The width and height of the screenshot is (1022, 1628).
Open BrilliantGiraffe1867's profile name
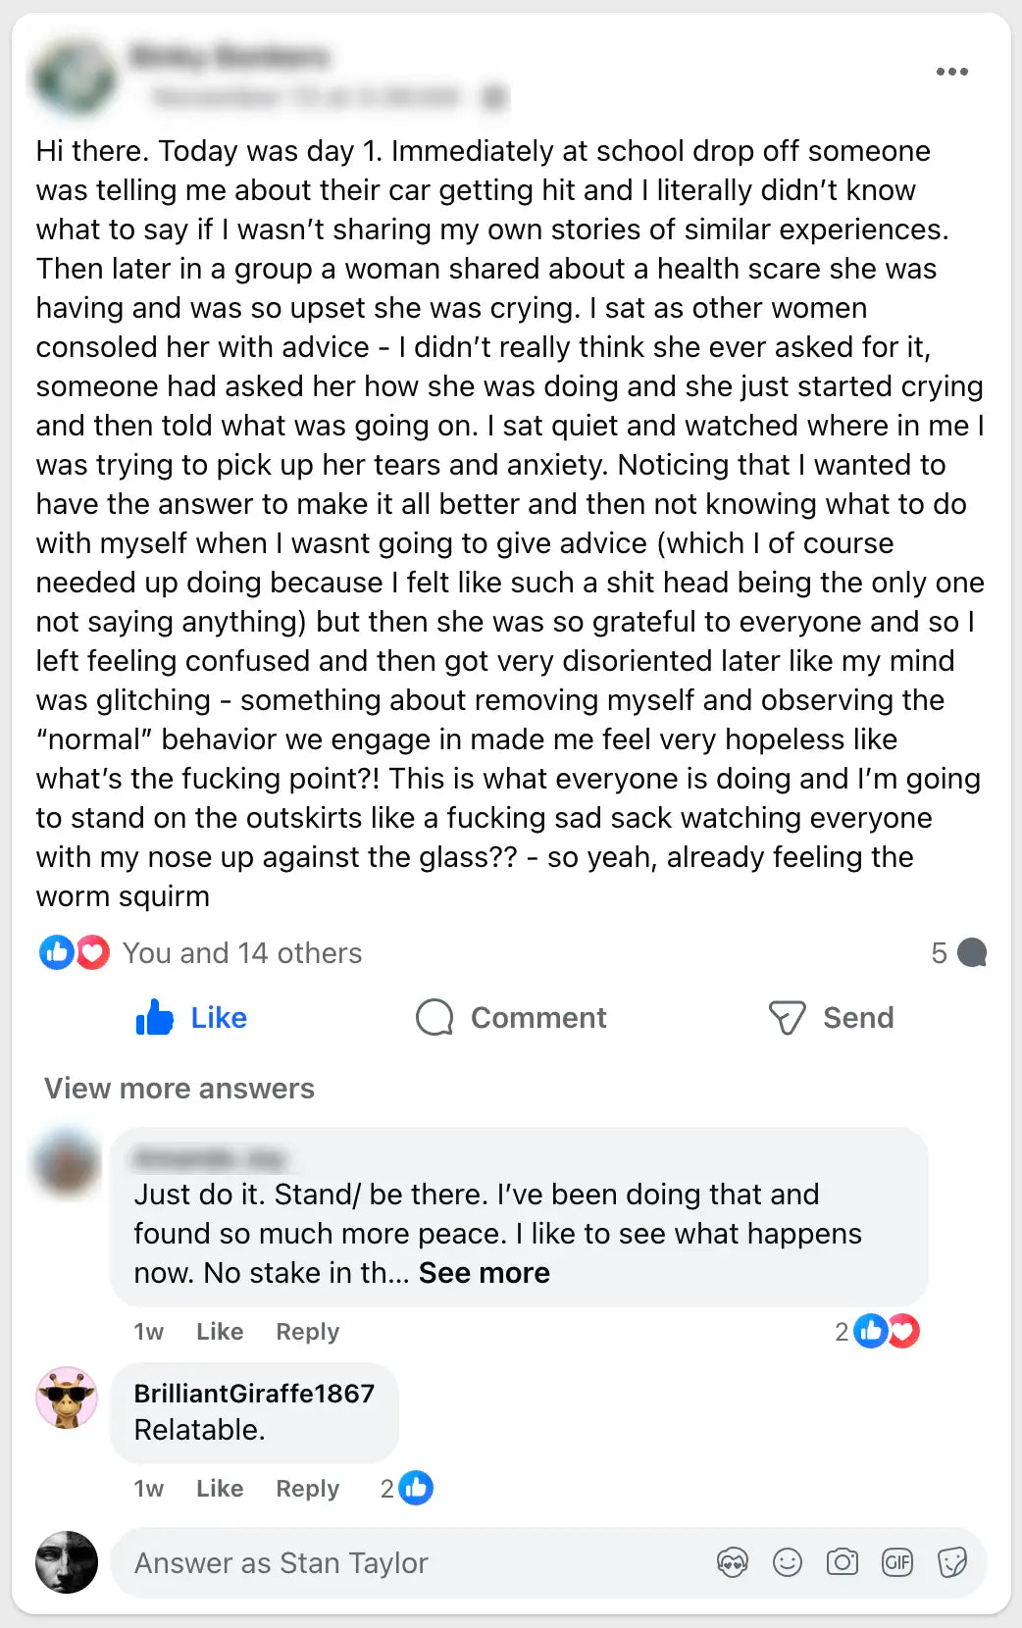(x=254, y=1394)
